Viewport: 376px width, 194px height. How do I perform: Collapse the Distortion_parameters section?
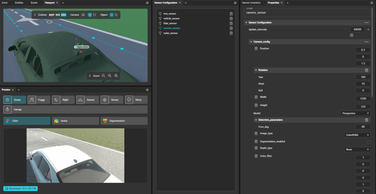click(256, 120)
